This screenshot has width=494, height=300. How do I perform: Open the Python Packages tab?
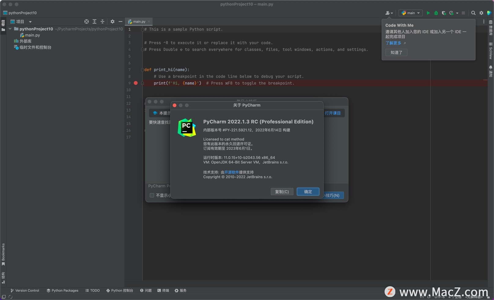pos(62,291)
